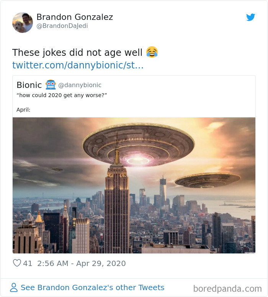Click the Twitter bird logo
This screenshot has height=297, width=268.
pyautogui.click(x=250, y=17)
